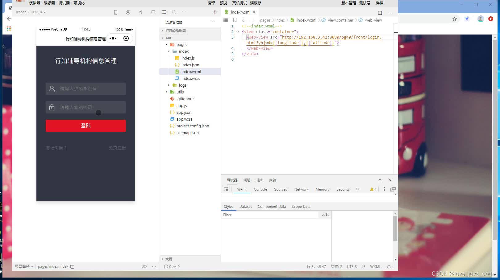Split the editor view
This screenshot has width=500, height=280.
(x=380, y=13)
